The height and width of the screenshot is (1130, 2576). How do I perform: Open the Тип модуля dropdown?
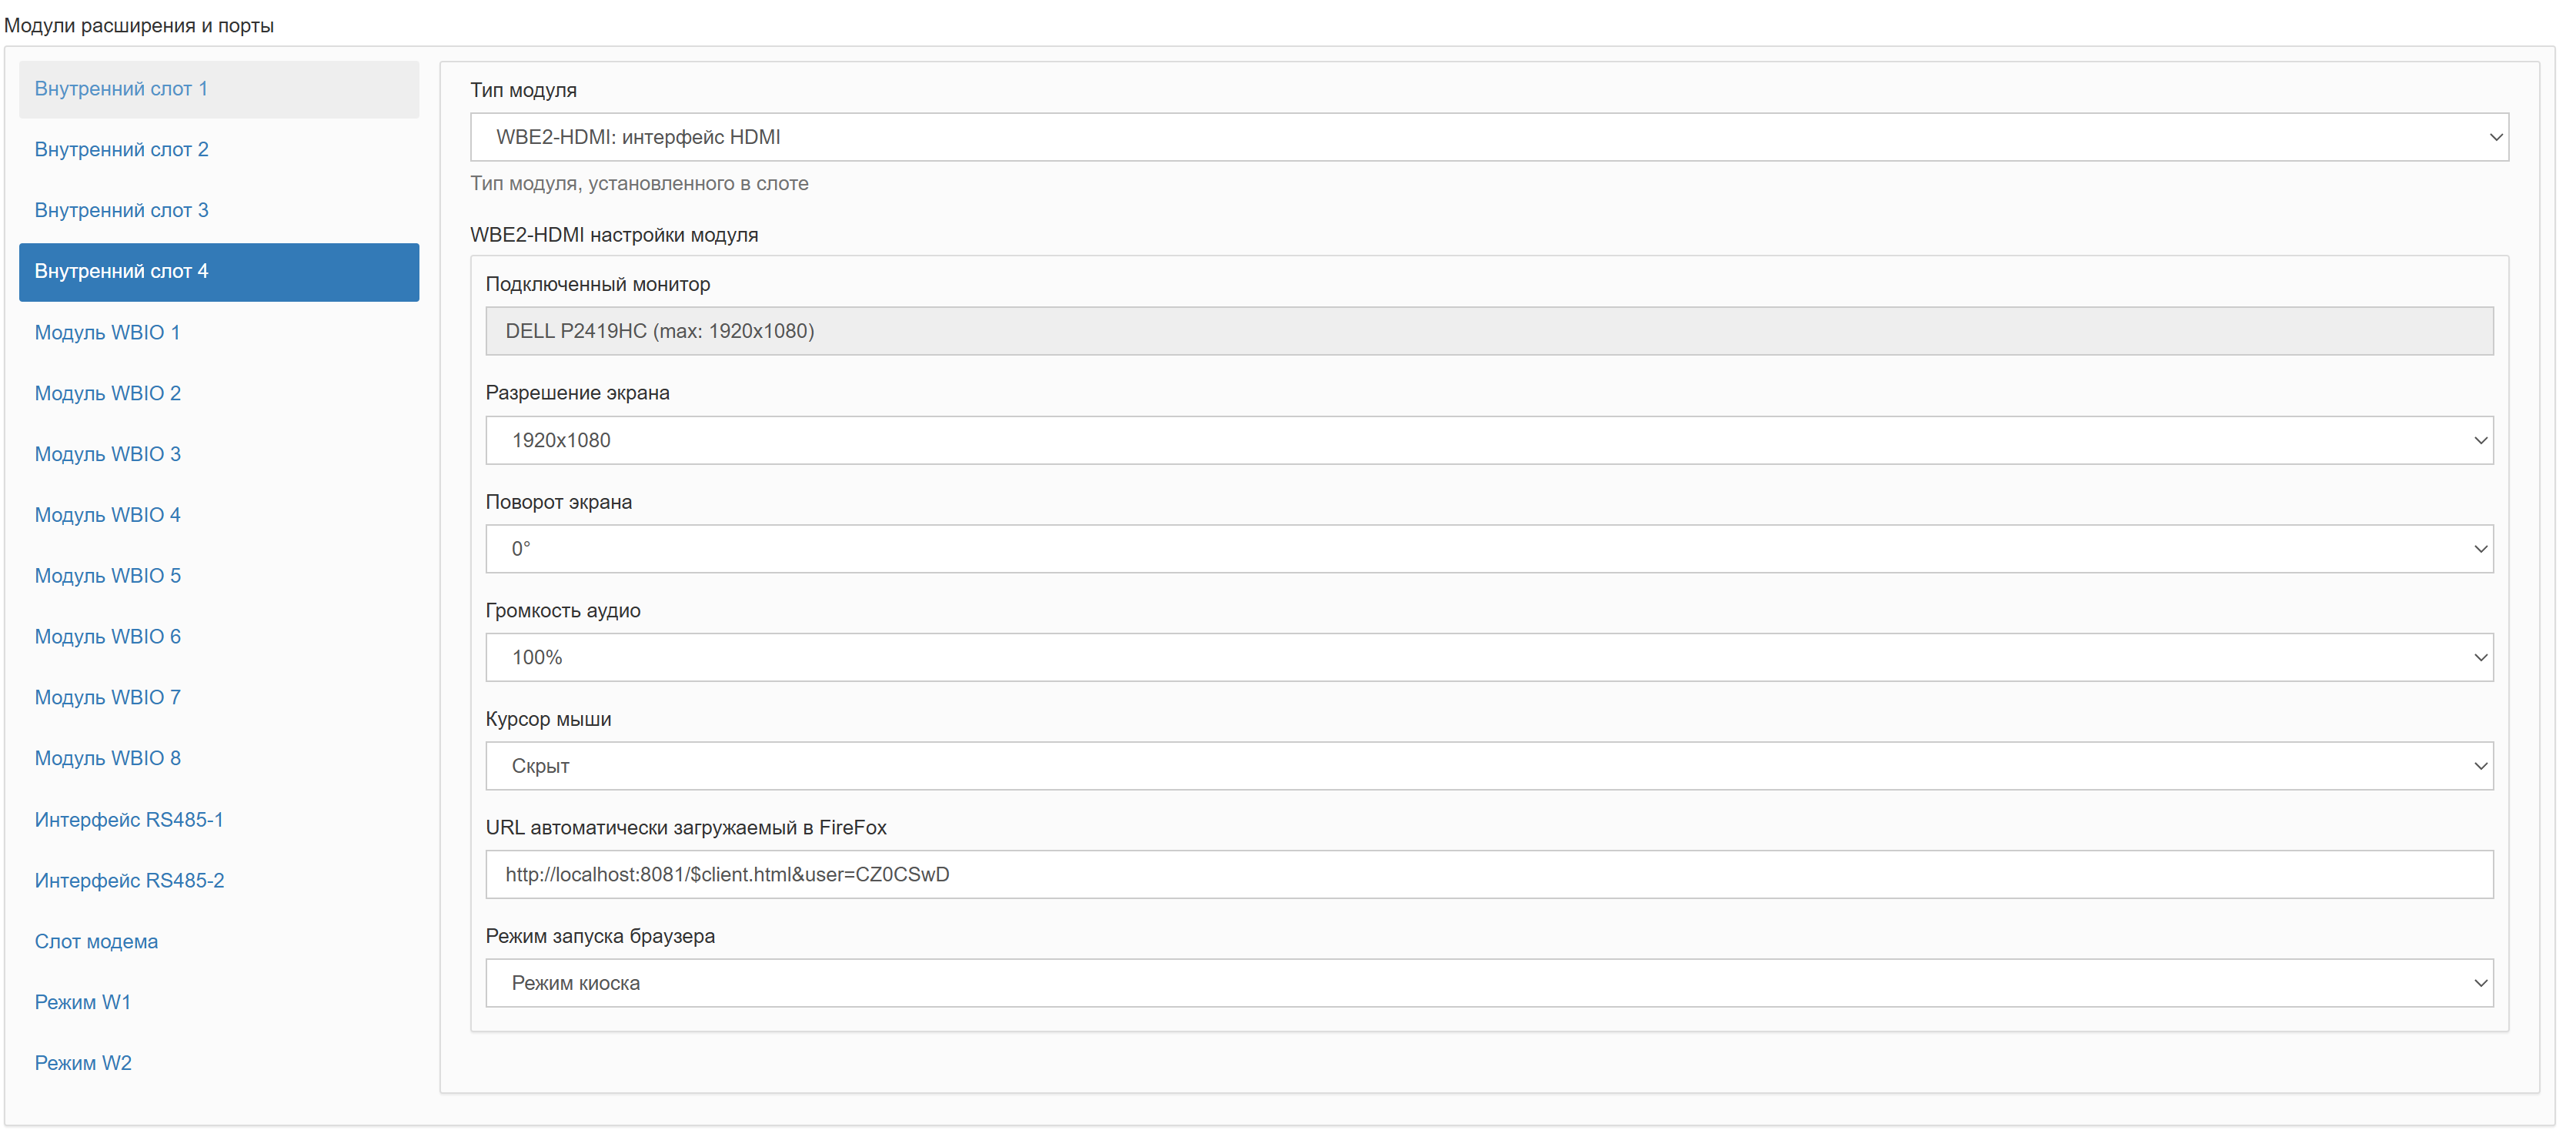pos(1488,137)
